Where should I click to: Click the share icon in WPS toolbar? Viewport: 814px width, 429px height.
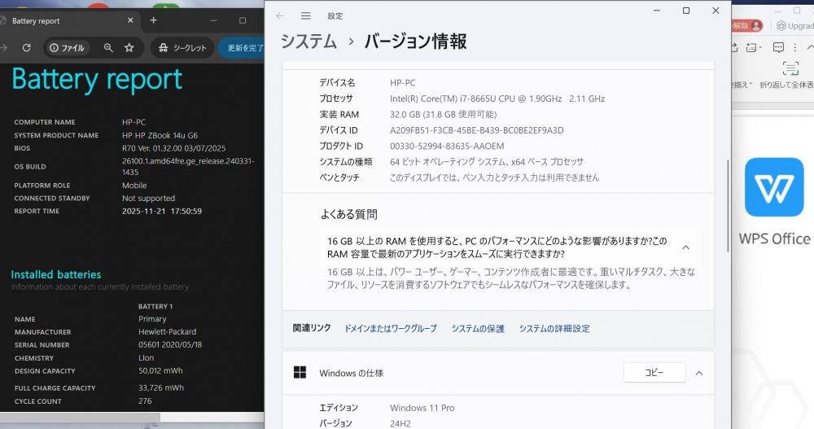[734, 47]
